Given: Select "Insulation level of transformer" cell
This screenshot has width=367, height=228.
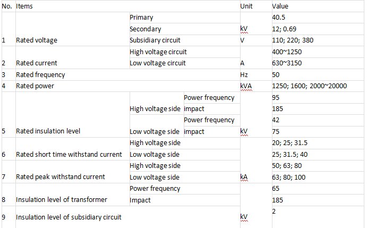Looking at the screenshot, I should [x=61, y=199].
